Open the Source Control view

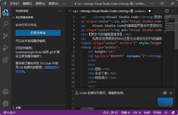(x=5, y=36)
